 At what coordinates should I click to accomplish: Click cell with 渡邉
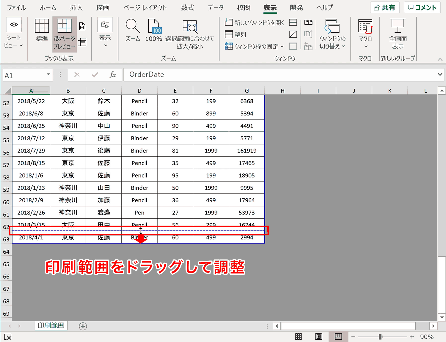click(104, 212)
